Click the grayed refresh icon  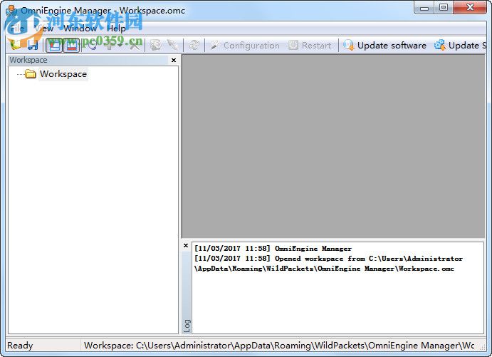[194, 45]
